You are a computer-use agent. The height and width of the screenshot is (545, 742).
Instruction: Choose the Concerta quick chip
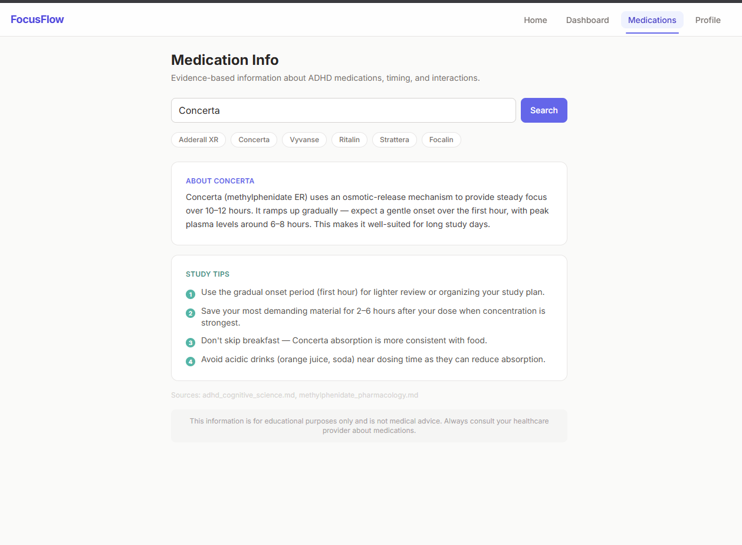click(254, 140)
